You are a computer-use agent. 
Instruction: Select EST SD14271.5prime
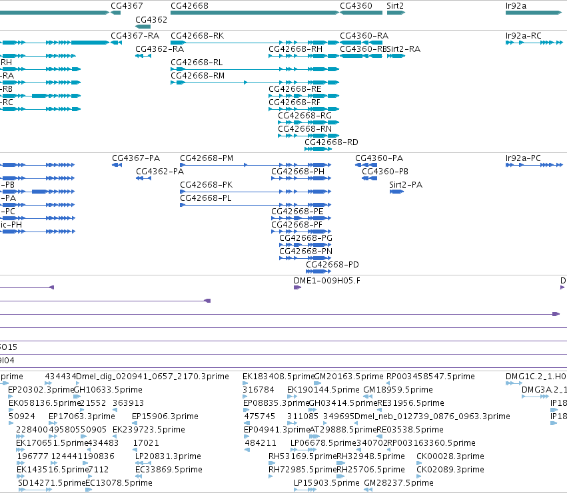point(35,490)
